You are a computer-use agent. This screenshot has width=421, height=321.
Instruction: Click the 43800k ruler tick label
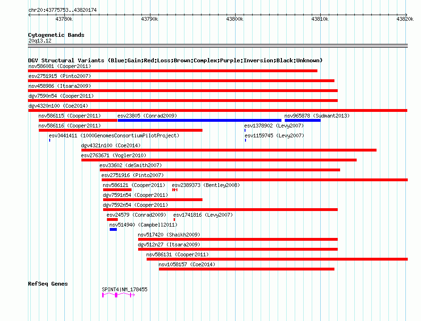pyautogui.click(x=235, y=19)
